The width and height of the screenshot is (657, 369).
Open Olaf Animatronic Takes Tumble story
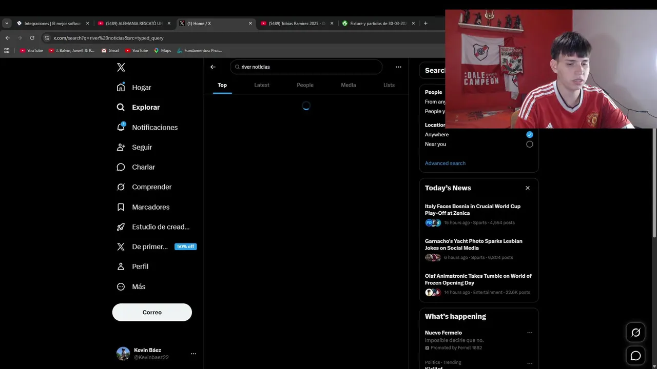pyautogui.click(x=478, y=284)
